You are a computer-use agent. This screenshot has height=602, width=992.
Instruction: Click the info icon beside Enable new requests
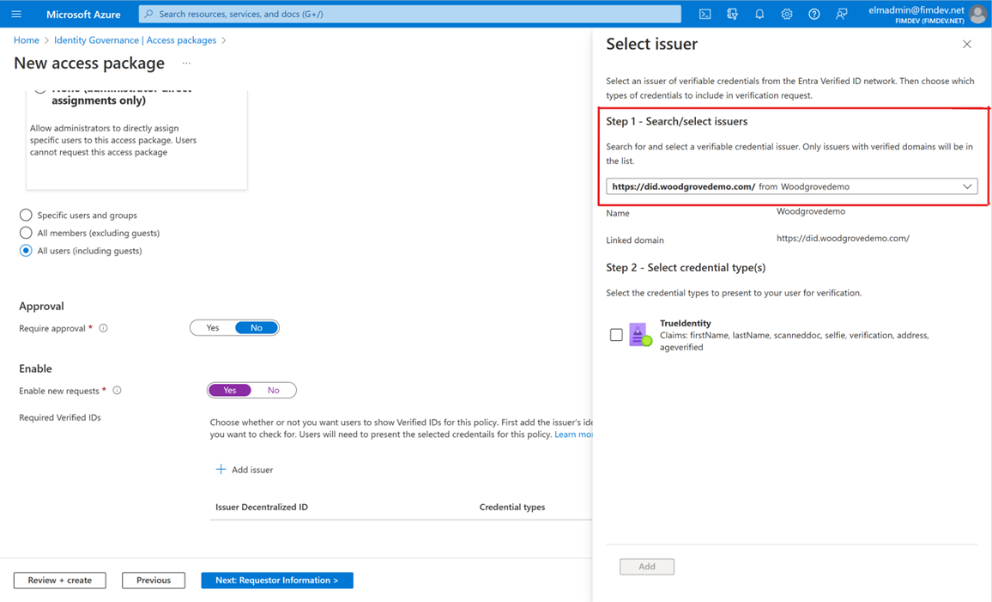[118, 391]
